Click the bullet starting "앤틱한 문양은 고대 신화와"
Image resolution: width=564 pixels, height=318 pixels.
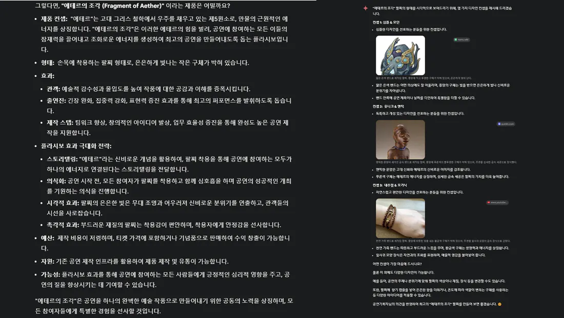tap(423, 170)
